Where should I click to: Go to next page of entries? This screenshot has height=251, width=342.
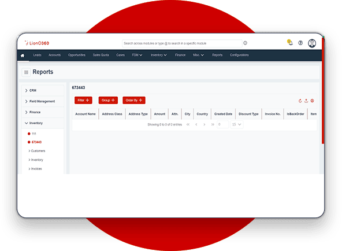(205, 124)
